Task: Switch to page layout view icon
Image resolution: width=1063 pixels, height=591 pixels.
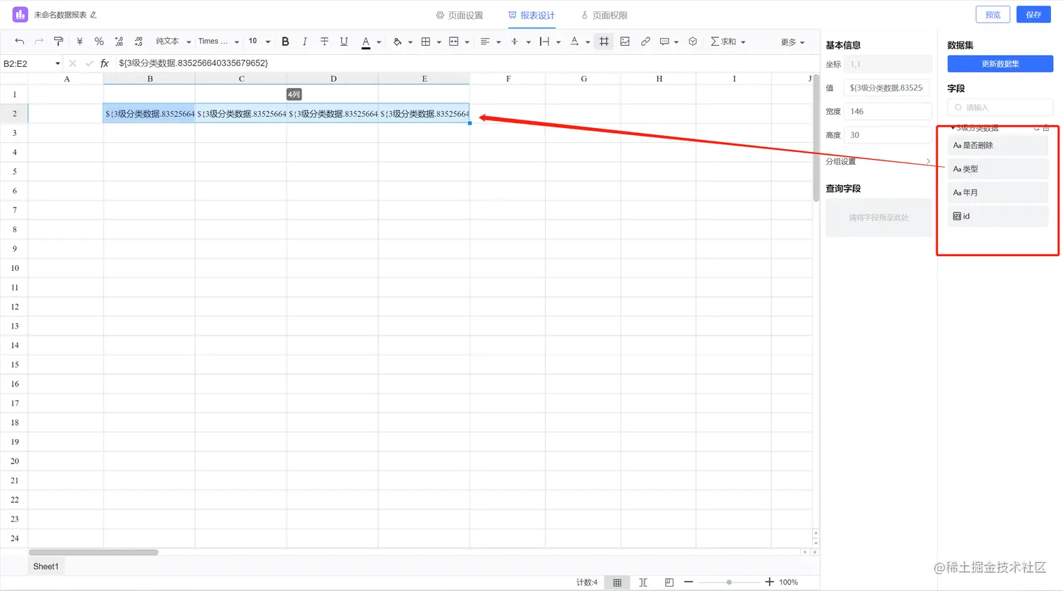Action: (x=643, y=583)
